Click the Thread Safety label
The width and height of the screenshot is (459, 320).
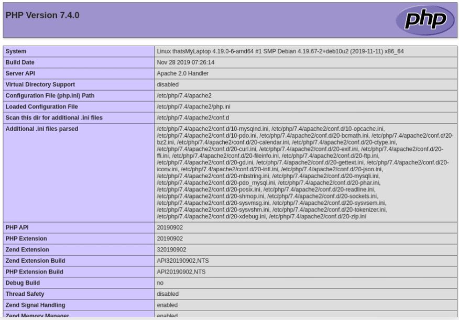click(25, 294)
